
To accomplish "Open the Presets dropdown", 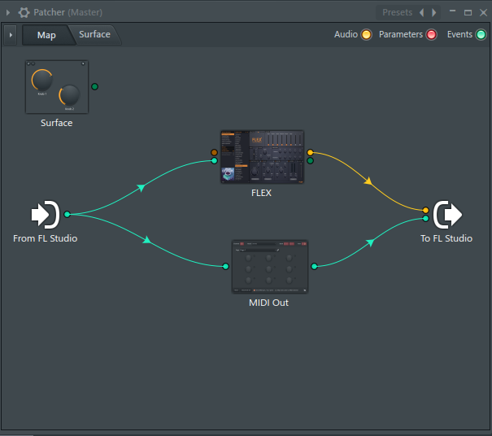I will click(x=397, y=12).
